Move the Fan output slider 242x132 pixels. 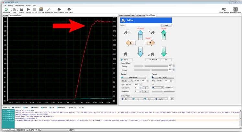click(x=163, y=92)
